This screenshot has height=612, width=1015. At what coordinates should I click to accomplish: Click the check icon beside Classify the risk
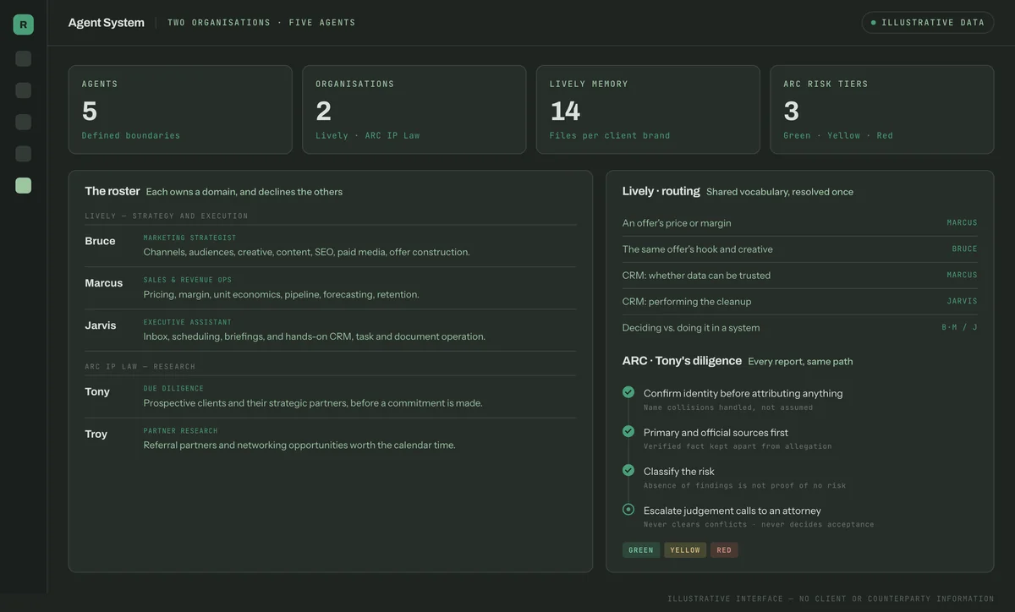tap(628, 470)
